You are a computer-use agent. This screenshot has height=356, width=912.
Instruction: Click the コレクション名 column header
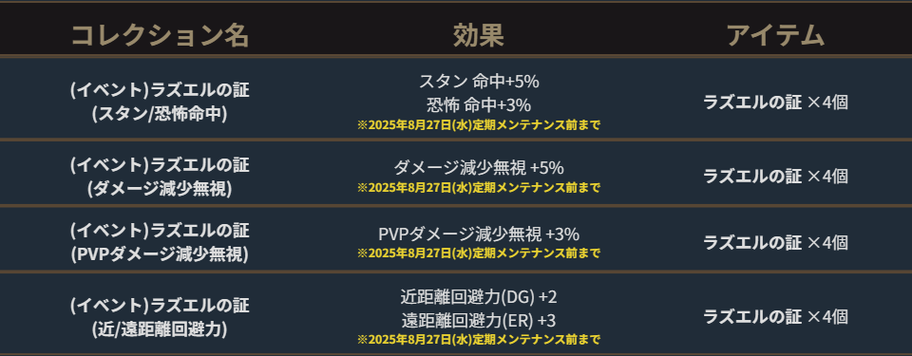[160, 36]
